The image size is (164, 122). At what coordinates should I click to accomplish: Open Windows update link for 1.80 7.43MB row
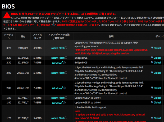[57, 103]
